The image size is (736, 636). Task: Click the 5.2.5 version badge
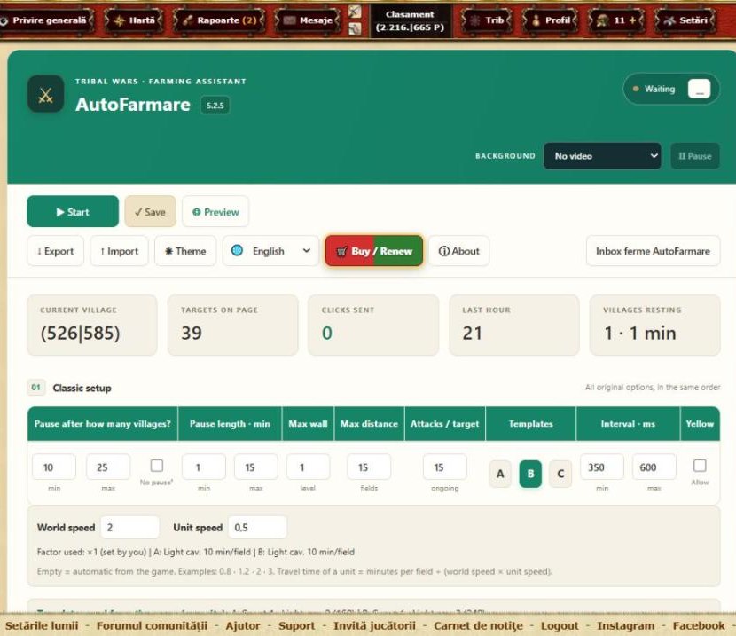215,106
